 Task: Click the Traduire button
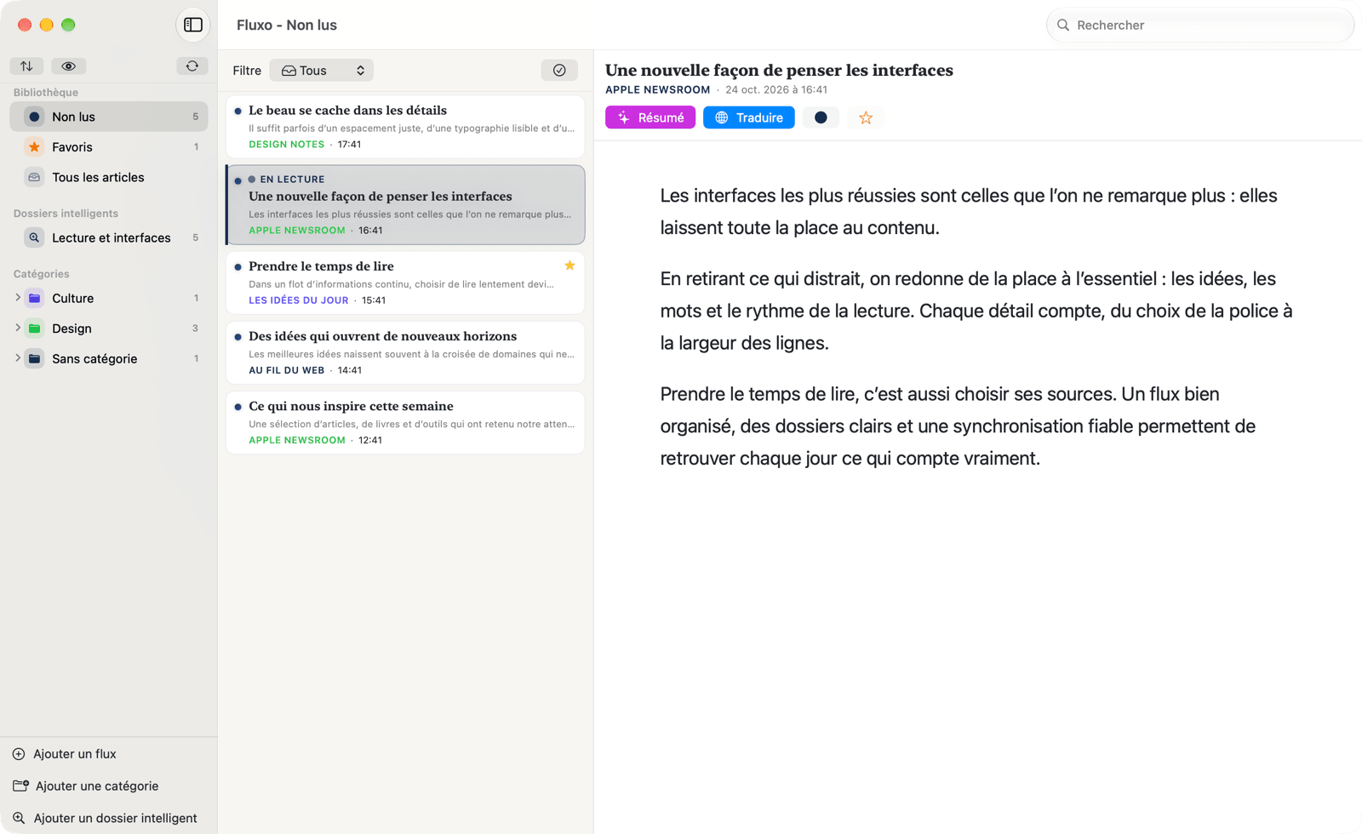click(749, 117)
